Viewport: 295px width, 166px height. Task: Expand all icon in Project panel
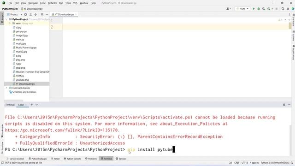(30, 14)
